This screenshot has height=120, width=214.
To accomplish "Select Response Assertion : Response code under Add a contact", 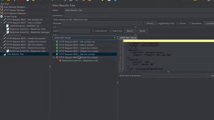I will pyautogui.click(x=27, y=29).
